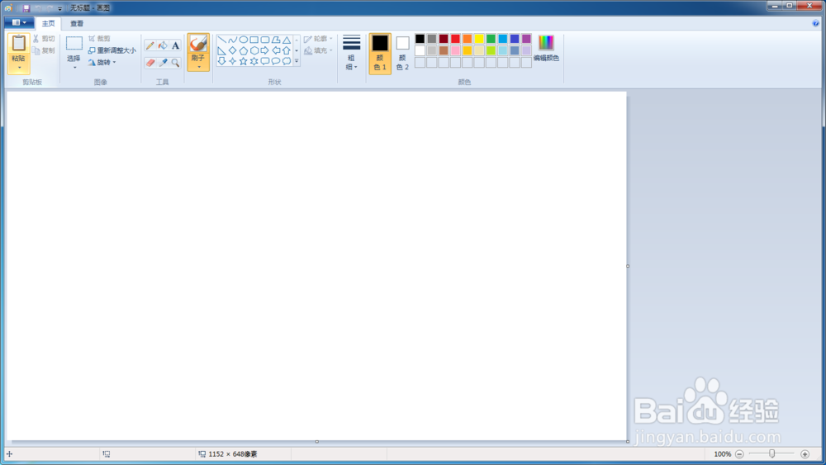
Task: Pick the pink color swatch
Action: (455, 50)
